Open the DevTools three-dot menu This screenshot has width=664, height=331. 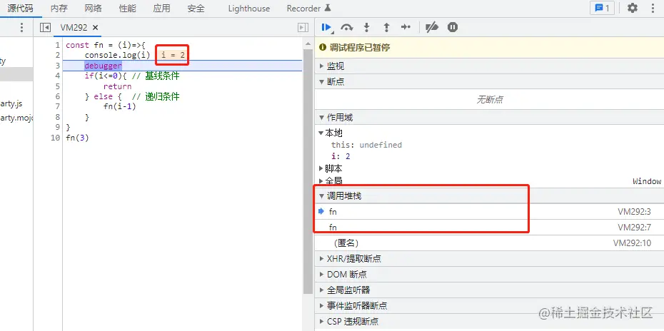click(x=653, y=8)
